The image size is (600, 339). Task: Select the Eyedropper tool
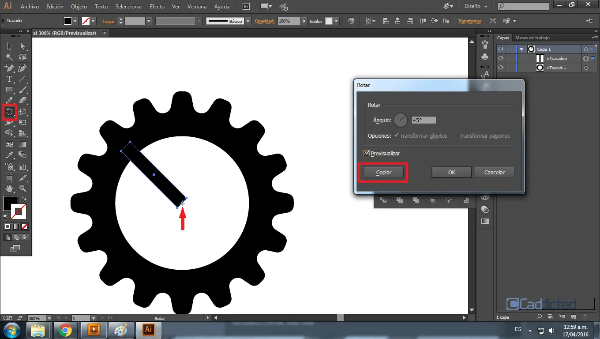(x=9, y=155)
